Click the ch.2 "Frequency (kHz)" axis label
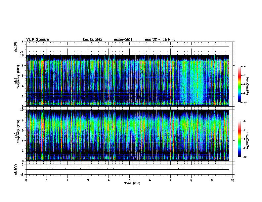This screenshot has width=262, height=202. coord(18,131)
